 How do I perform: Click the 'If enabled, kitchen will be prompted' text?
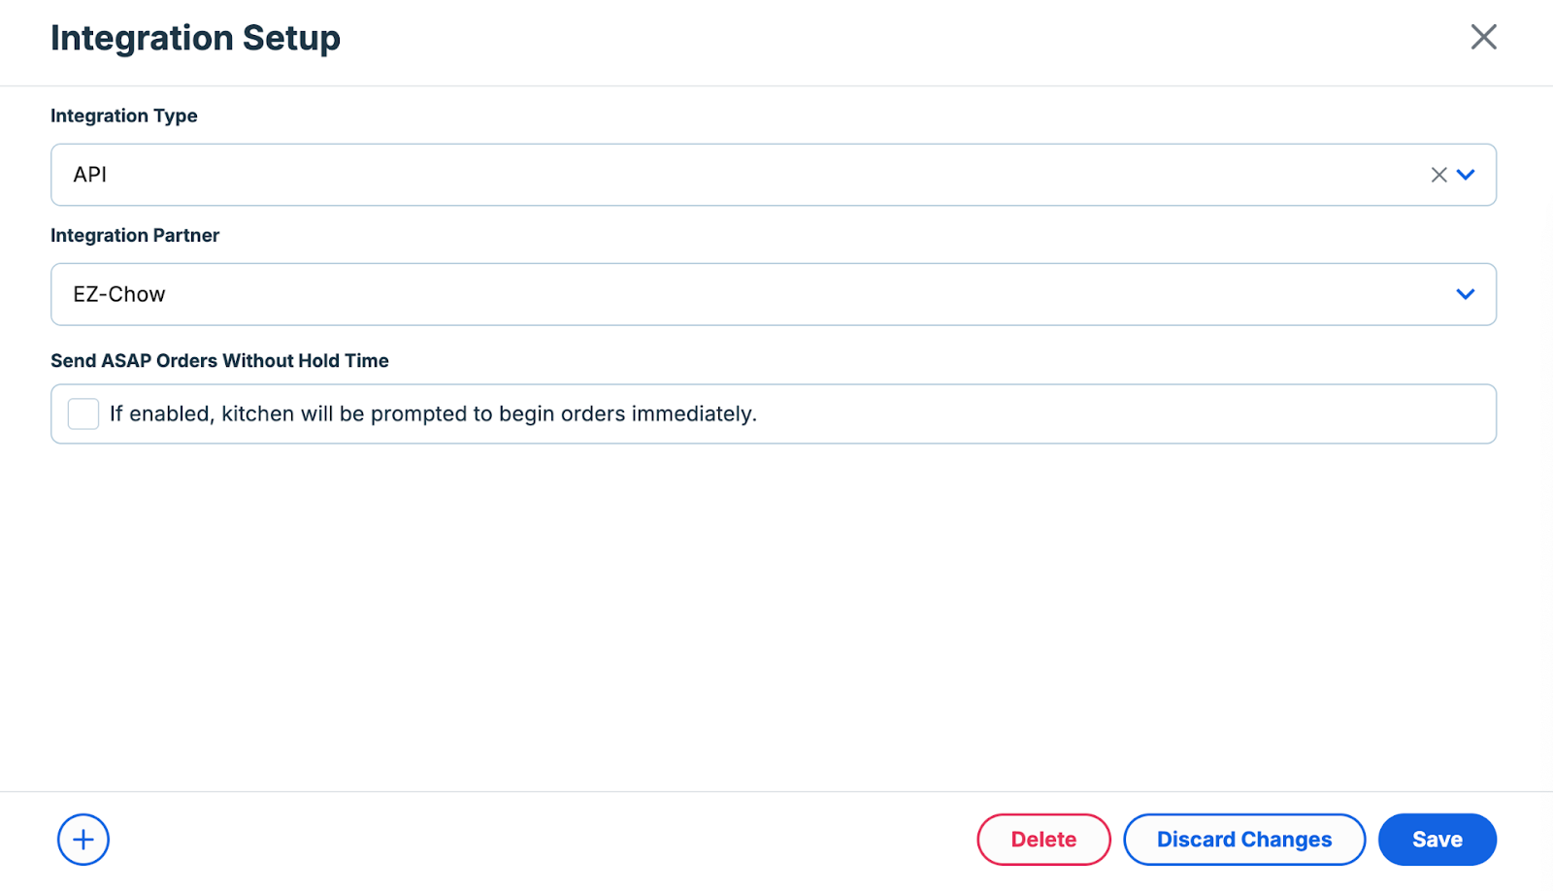tap(433, 413)
